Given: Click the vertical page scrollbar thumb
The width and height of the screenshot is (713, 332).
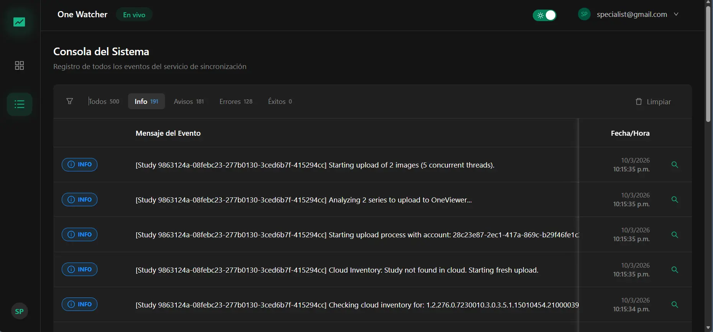Looking at the screenshot, I should coord(708,63).
